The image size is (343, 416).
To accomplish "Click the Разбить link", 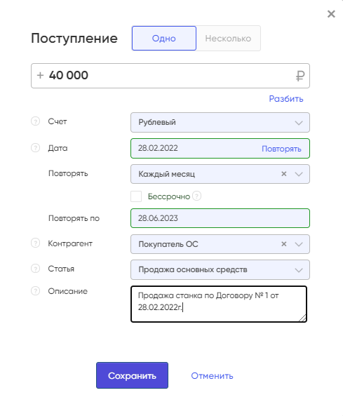I will [x=286, y=99].
